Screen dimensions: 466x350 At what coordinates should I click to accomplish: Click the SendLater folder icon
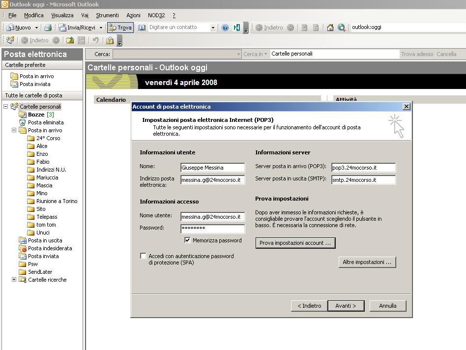22,272
